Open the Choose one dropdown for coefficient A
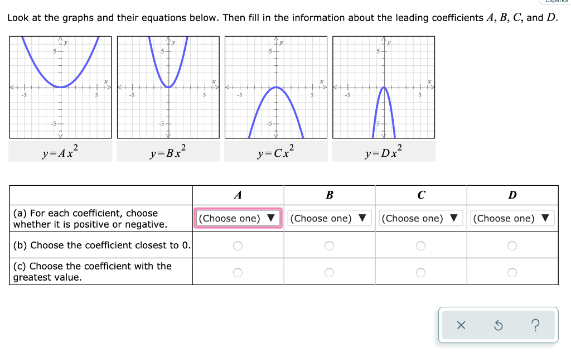 click(238, 218)
